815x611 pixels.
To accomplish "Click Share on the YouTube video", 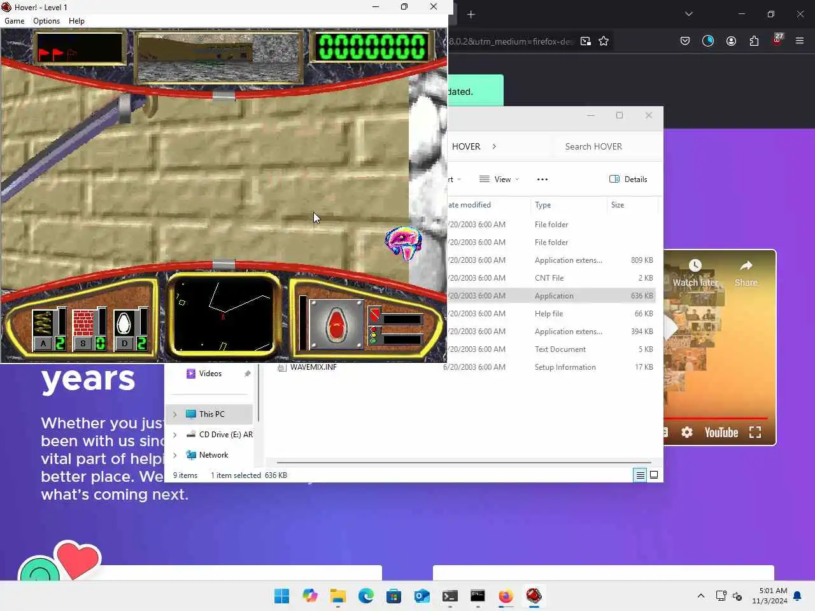I will click(746, 274).
